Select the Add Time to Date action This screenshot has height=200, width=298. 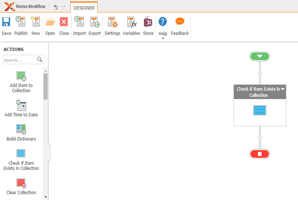pos(21,109)
